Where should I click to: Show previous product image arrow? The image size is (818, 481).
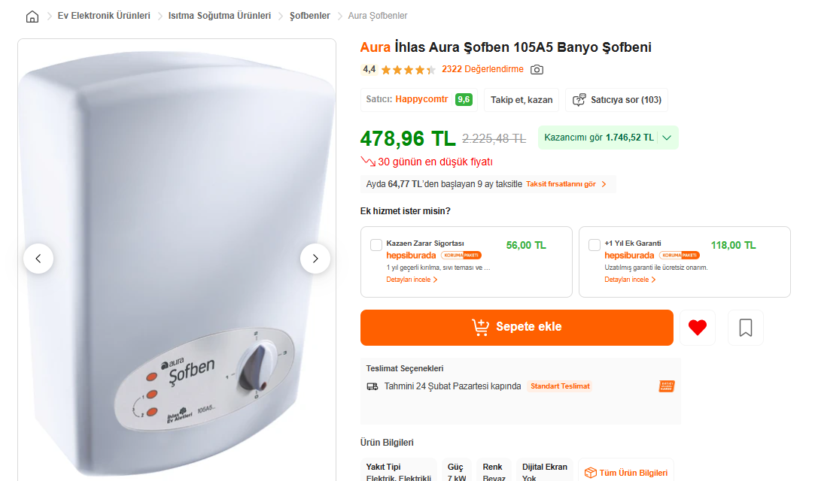click(38, 259)
